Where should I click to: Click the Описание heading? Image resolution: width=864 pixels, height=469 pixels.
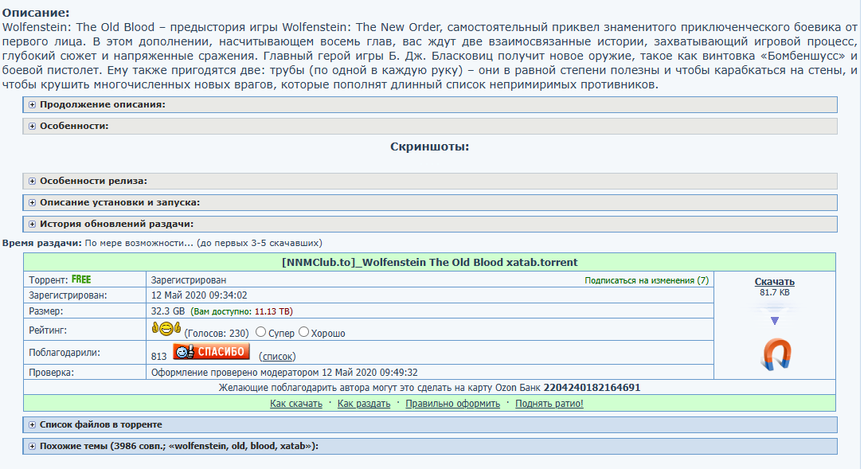pos(36,13)
